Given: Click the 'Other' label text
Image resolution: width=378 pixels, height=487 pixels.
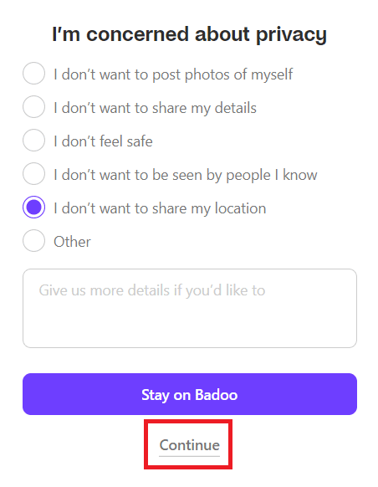Looking at the screenshot, I should point(72,242).
